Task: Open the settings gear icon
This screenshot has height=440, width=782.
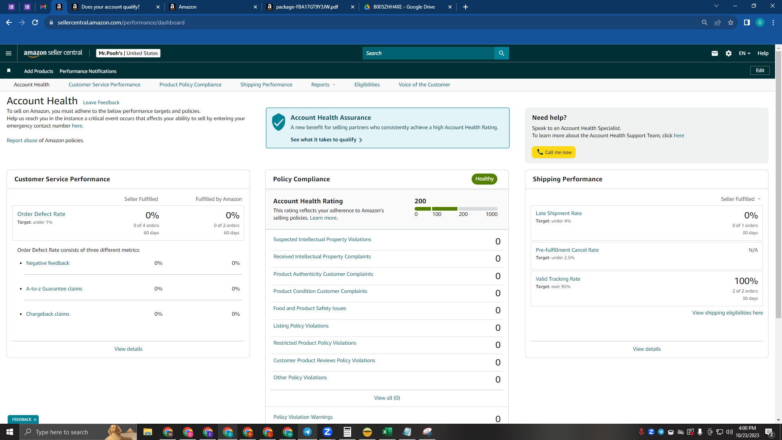Action: coord(729,53)
